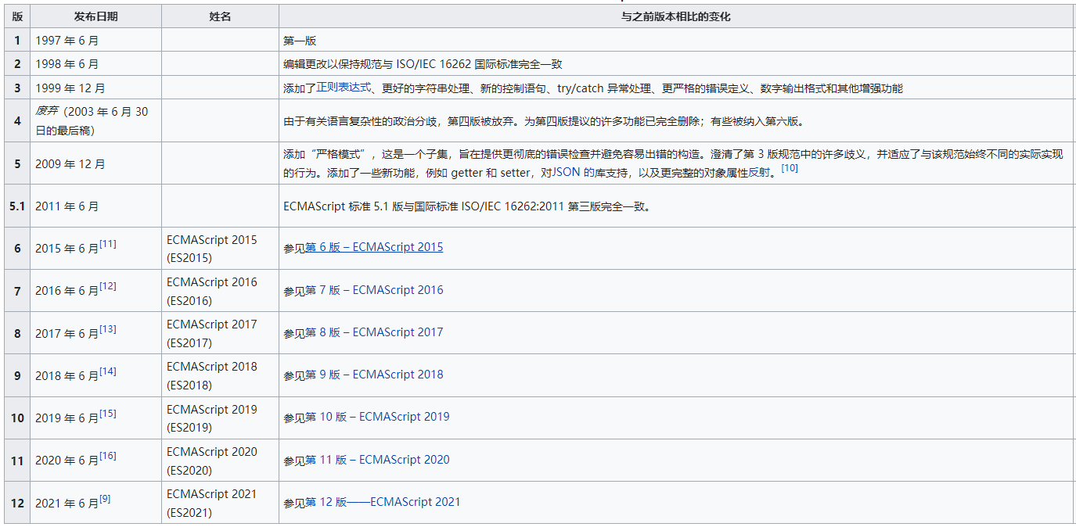This screenshot has width=1076, height=527.
Task: Select the ECMAScript 2017 (ES2017) name cell
Action: click(x=221, y=333)
